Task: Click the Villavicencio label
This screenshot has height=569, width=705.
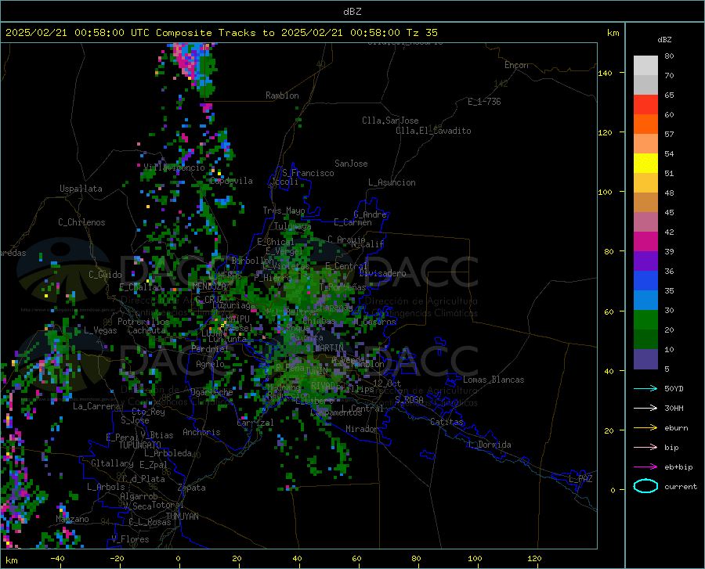Action: click(174, 167)
